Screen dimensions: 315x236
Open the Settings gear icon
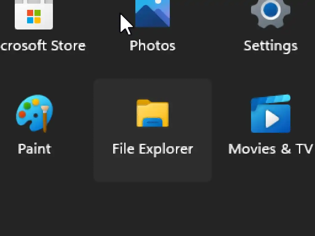click(x=271, y=14)
